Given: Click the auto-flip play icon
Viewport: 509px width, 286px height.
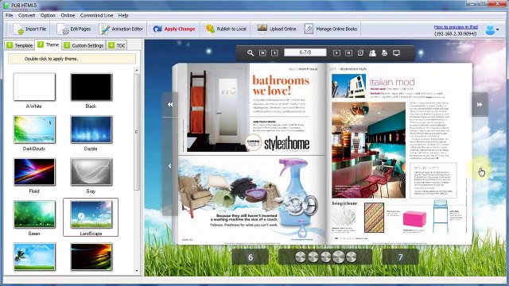Looking at the screenshot, I should pos(360,53).
